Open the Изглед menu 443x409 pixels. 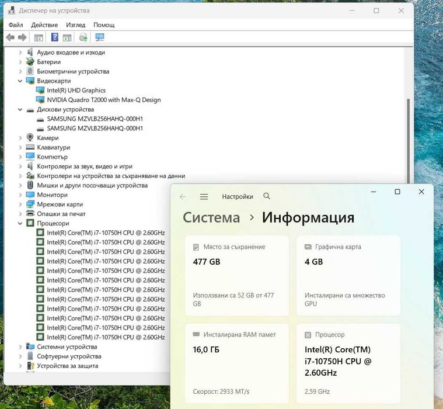coord(75,25)
